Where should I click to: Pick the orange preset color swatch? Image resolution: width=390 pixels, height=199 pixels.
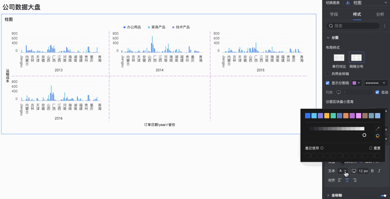point(346,116)
